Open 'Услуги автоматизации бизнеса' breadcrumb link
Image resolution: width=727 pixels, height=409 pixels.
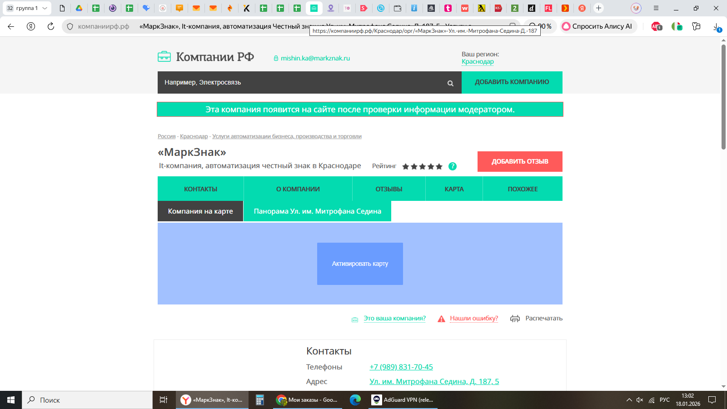(287, 136)
